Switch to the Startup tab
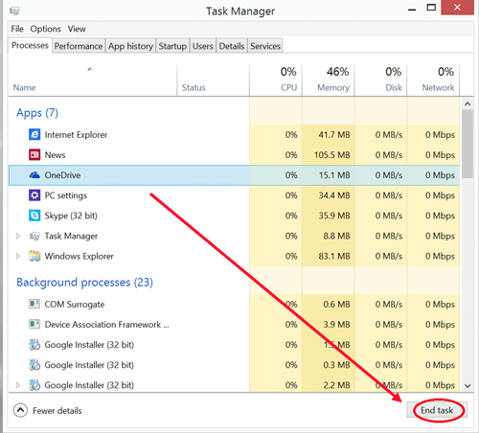This screenshot has width=479, height=433. (x=172, y=46)
